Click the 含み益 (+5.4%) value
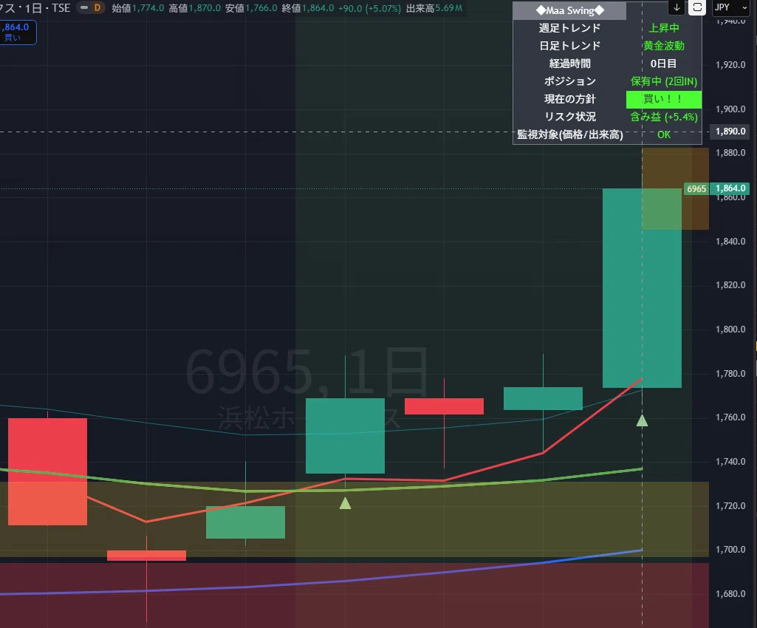The height and width of the screenshot is (628, 757). 664,117
